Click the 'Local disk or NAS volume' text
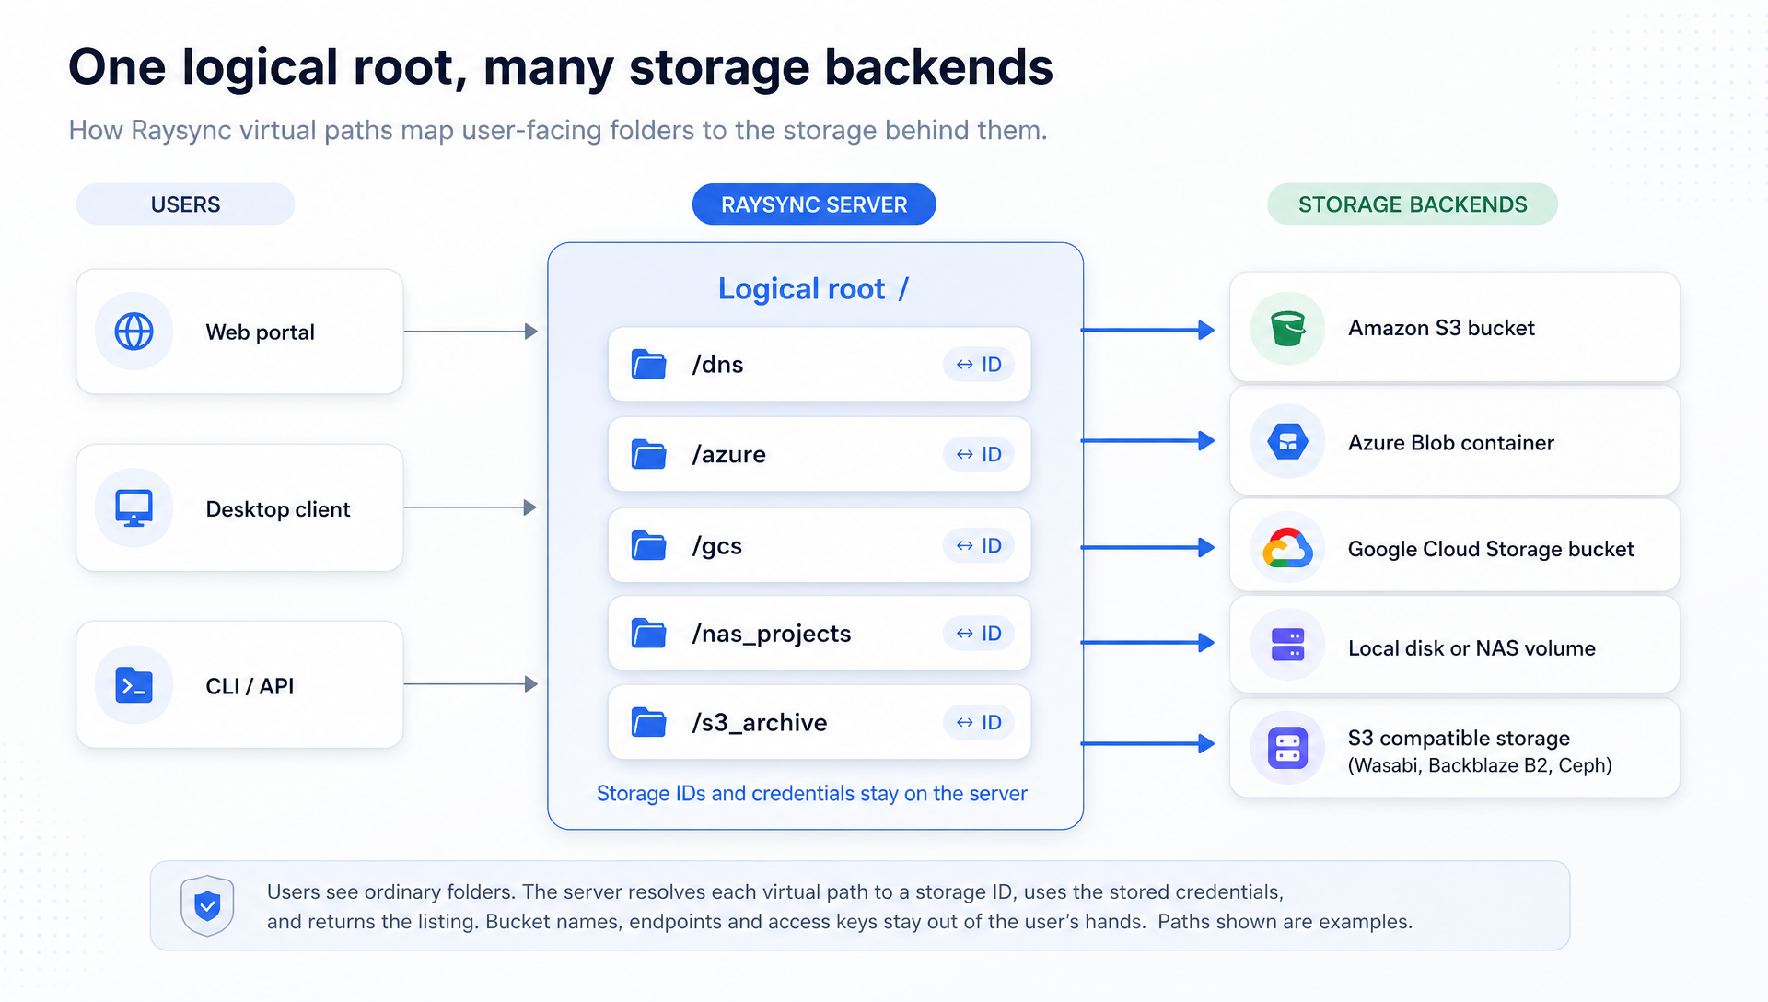This screenshot has height=1002, width=1768. 1471,648
